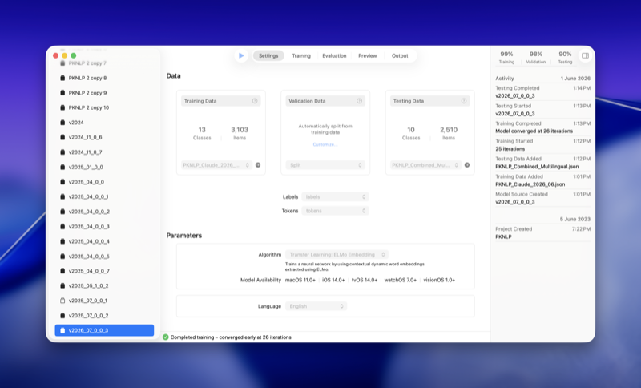Select model source v2024_11_0_6
The image size is (641, 388).
tap(104, 137)
